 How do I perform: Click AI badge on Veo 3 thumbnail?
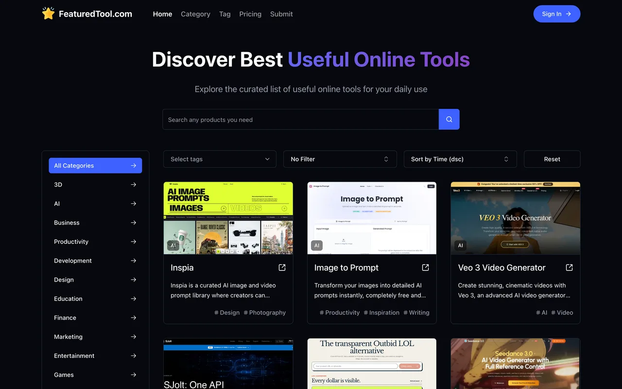[x=460, y=246]
